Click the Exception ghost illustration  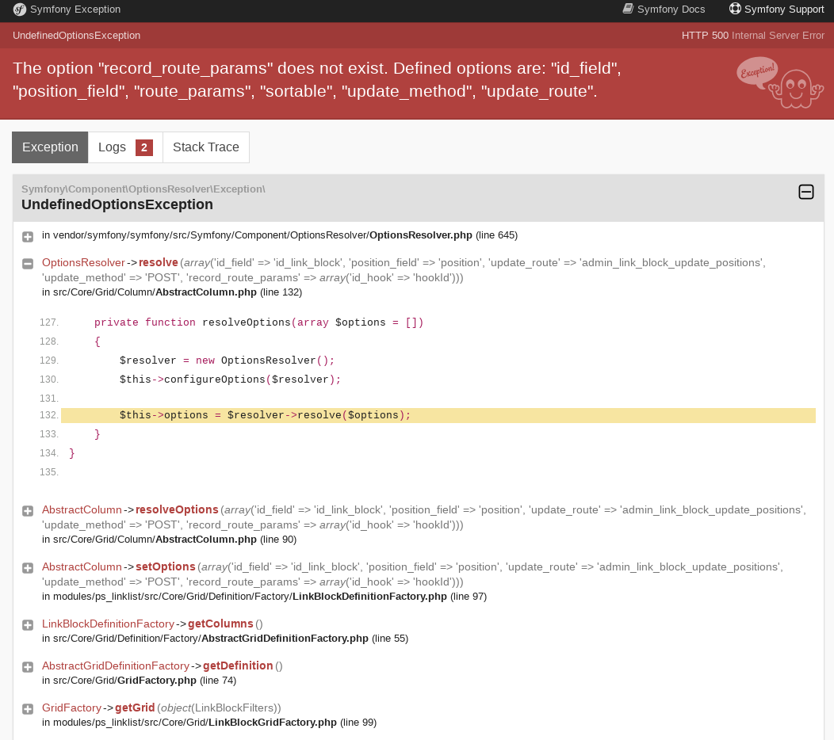(x=780, y=83)
